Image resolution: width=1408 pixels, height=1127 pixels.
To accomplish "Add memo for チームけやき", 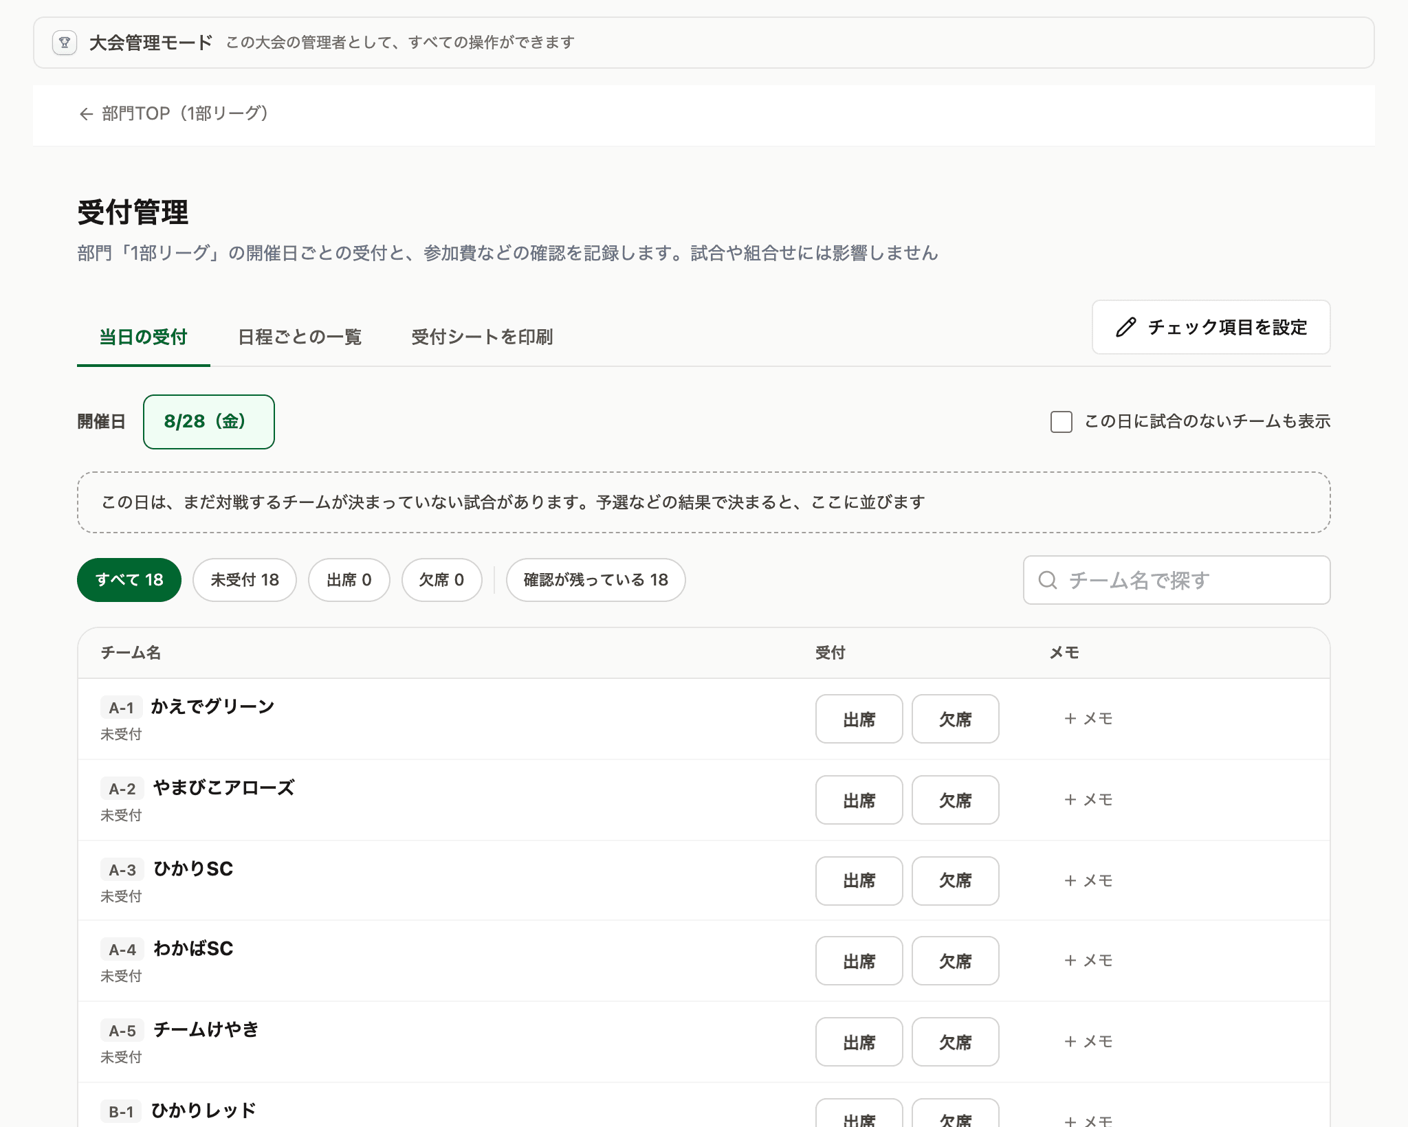I will [1088, 1042].
